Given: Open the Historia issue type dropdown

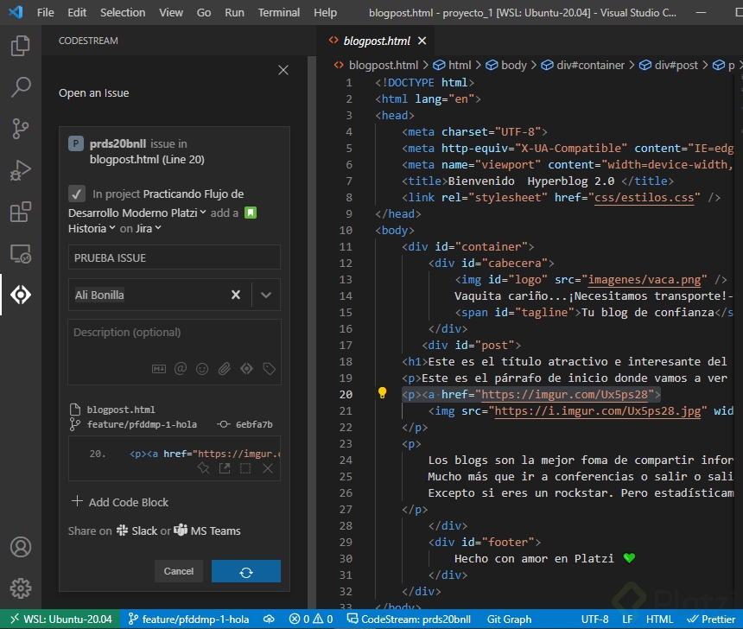Looking at the screenshot, I should (92, 229).
